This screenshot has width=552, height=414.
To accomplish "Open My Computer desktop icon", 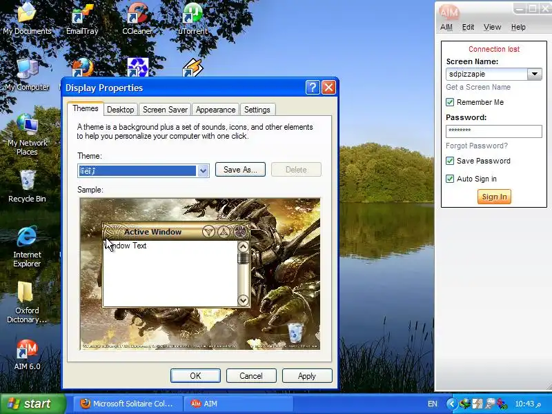I will point(27,75).
